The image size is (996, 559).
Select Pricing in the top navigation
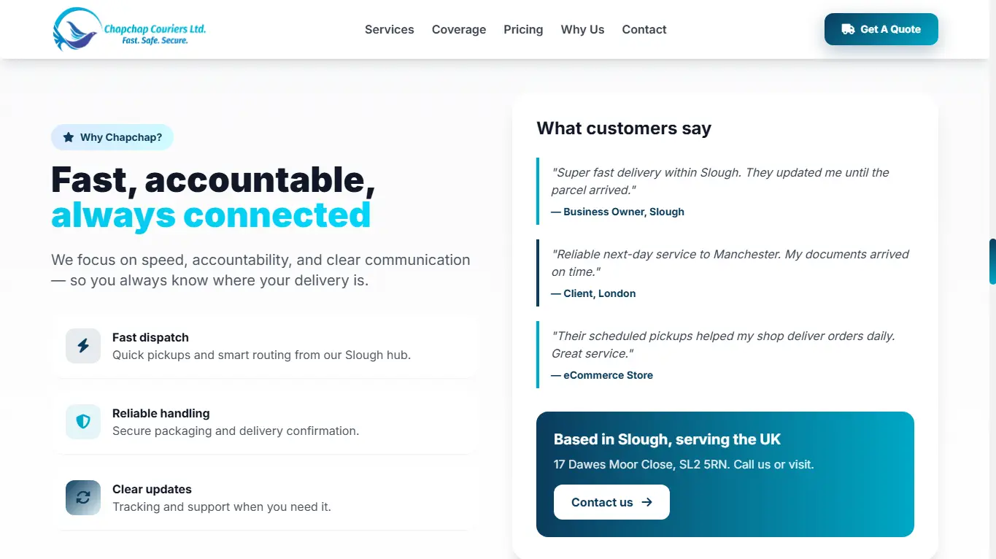click(523, 29)
